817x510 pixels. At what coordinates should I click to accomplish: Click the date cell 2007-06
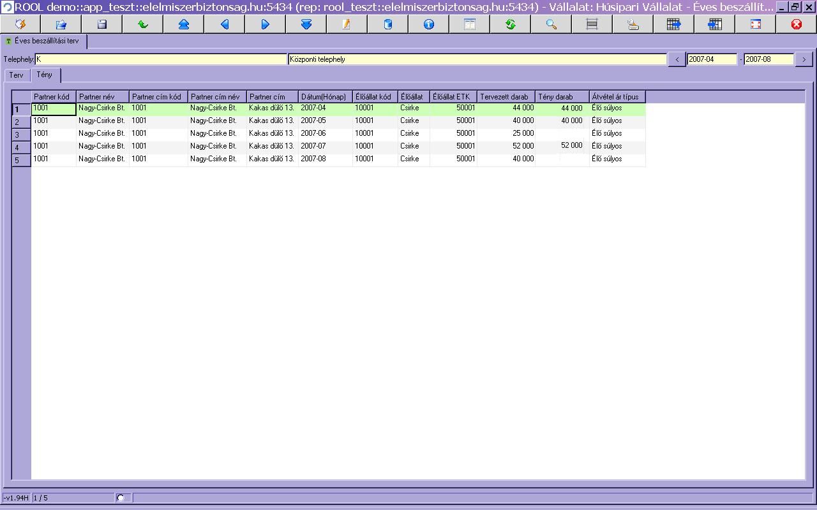click(326, 135)
